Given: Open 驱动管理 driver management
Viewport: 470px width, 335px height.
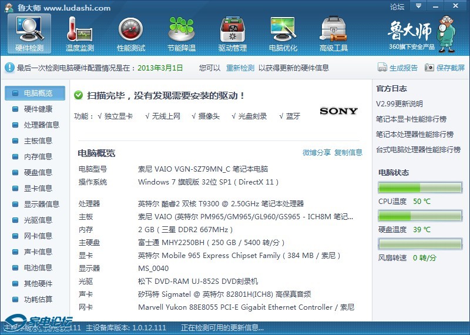Looking at the screenshot, I should pyautogui.click(x=232, y=33).
